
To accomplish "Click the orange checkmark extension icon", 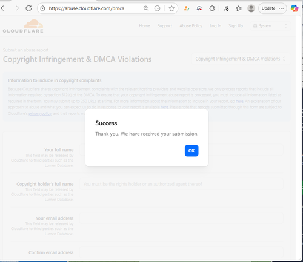I will [x=186, y=8].
